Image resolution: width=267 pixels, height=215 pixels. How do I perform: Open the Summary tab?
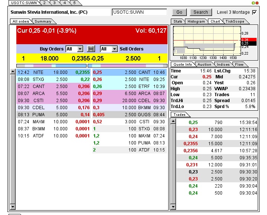point(43,22)
